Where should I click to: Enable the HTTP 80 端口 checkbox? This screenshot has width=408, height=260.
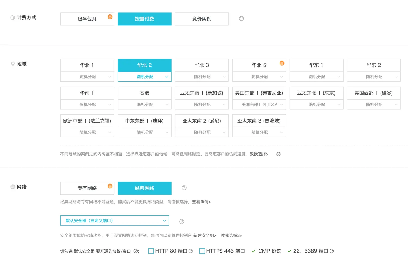(151, 251)
